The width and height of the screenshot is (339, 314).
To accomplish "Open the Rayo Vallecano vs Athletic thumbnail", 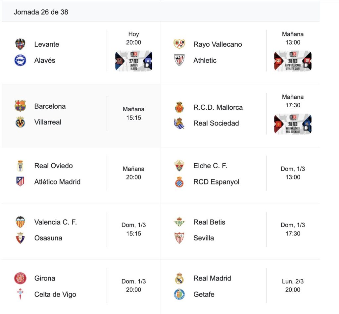I will [293, 61].
